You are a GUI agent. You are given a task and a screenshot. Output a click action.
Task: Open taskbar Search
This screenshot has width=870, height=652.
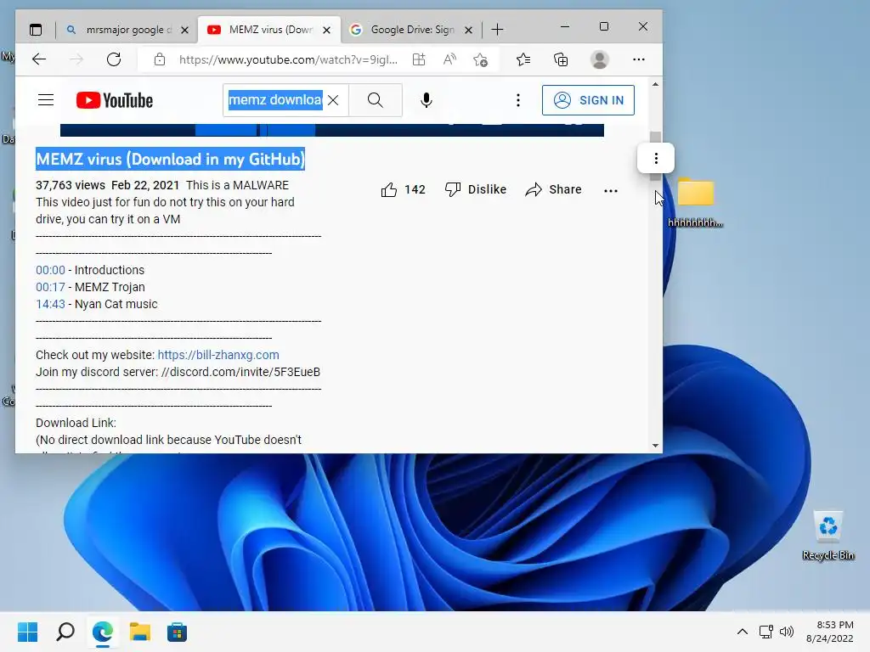point(65,632)
